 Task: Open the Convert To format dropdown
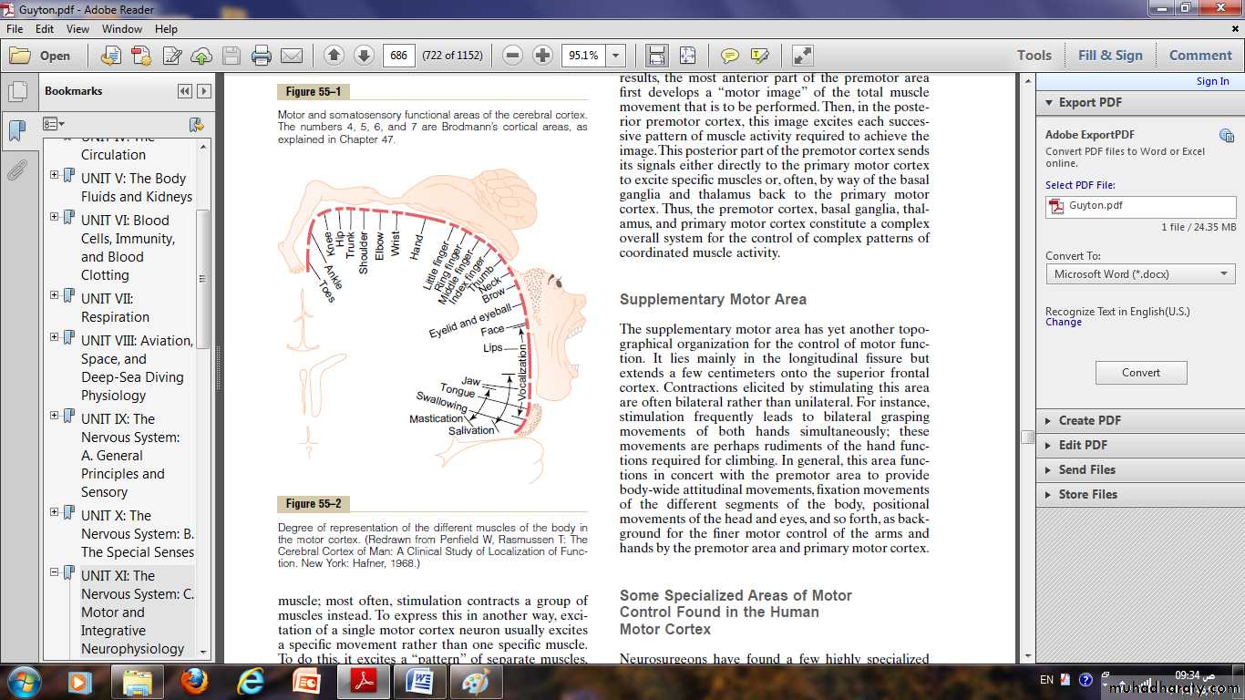(x=1140, y=274)
